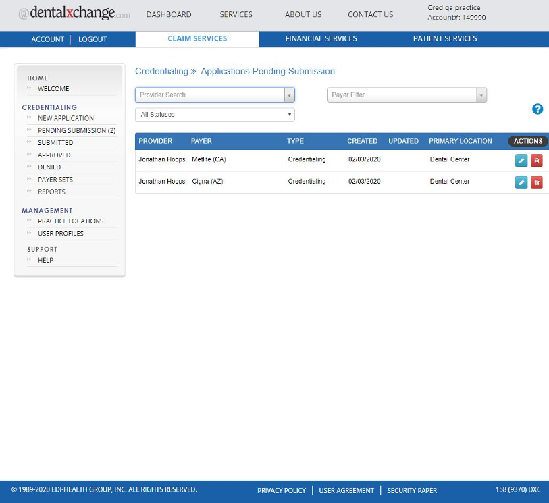The width and height of the screenshot is (549, 503).
Task: Click the Privacy Policy footer link
Action: pos(281,491)
